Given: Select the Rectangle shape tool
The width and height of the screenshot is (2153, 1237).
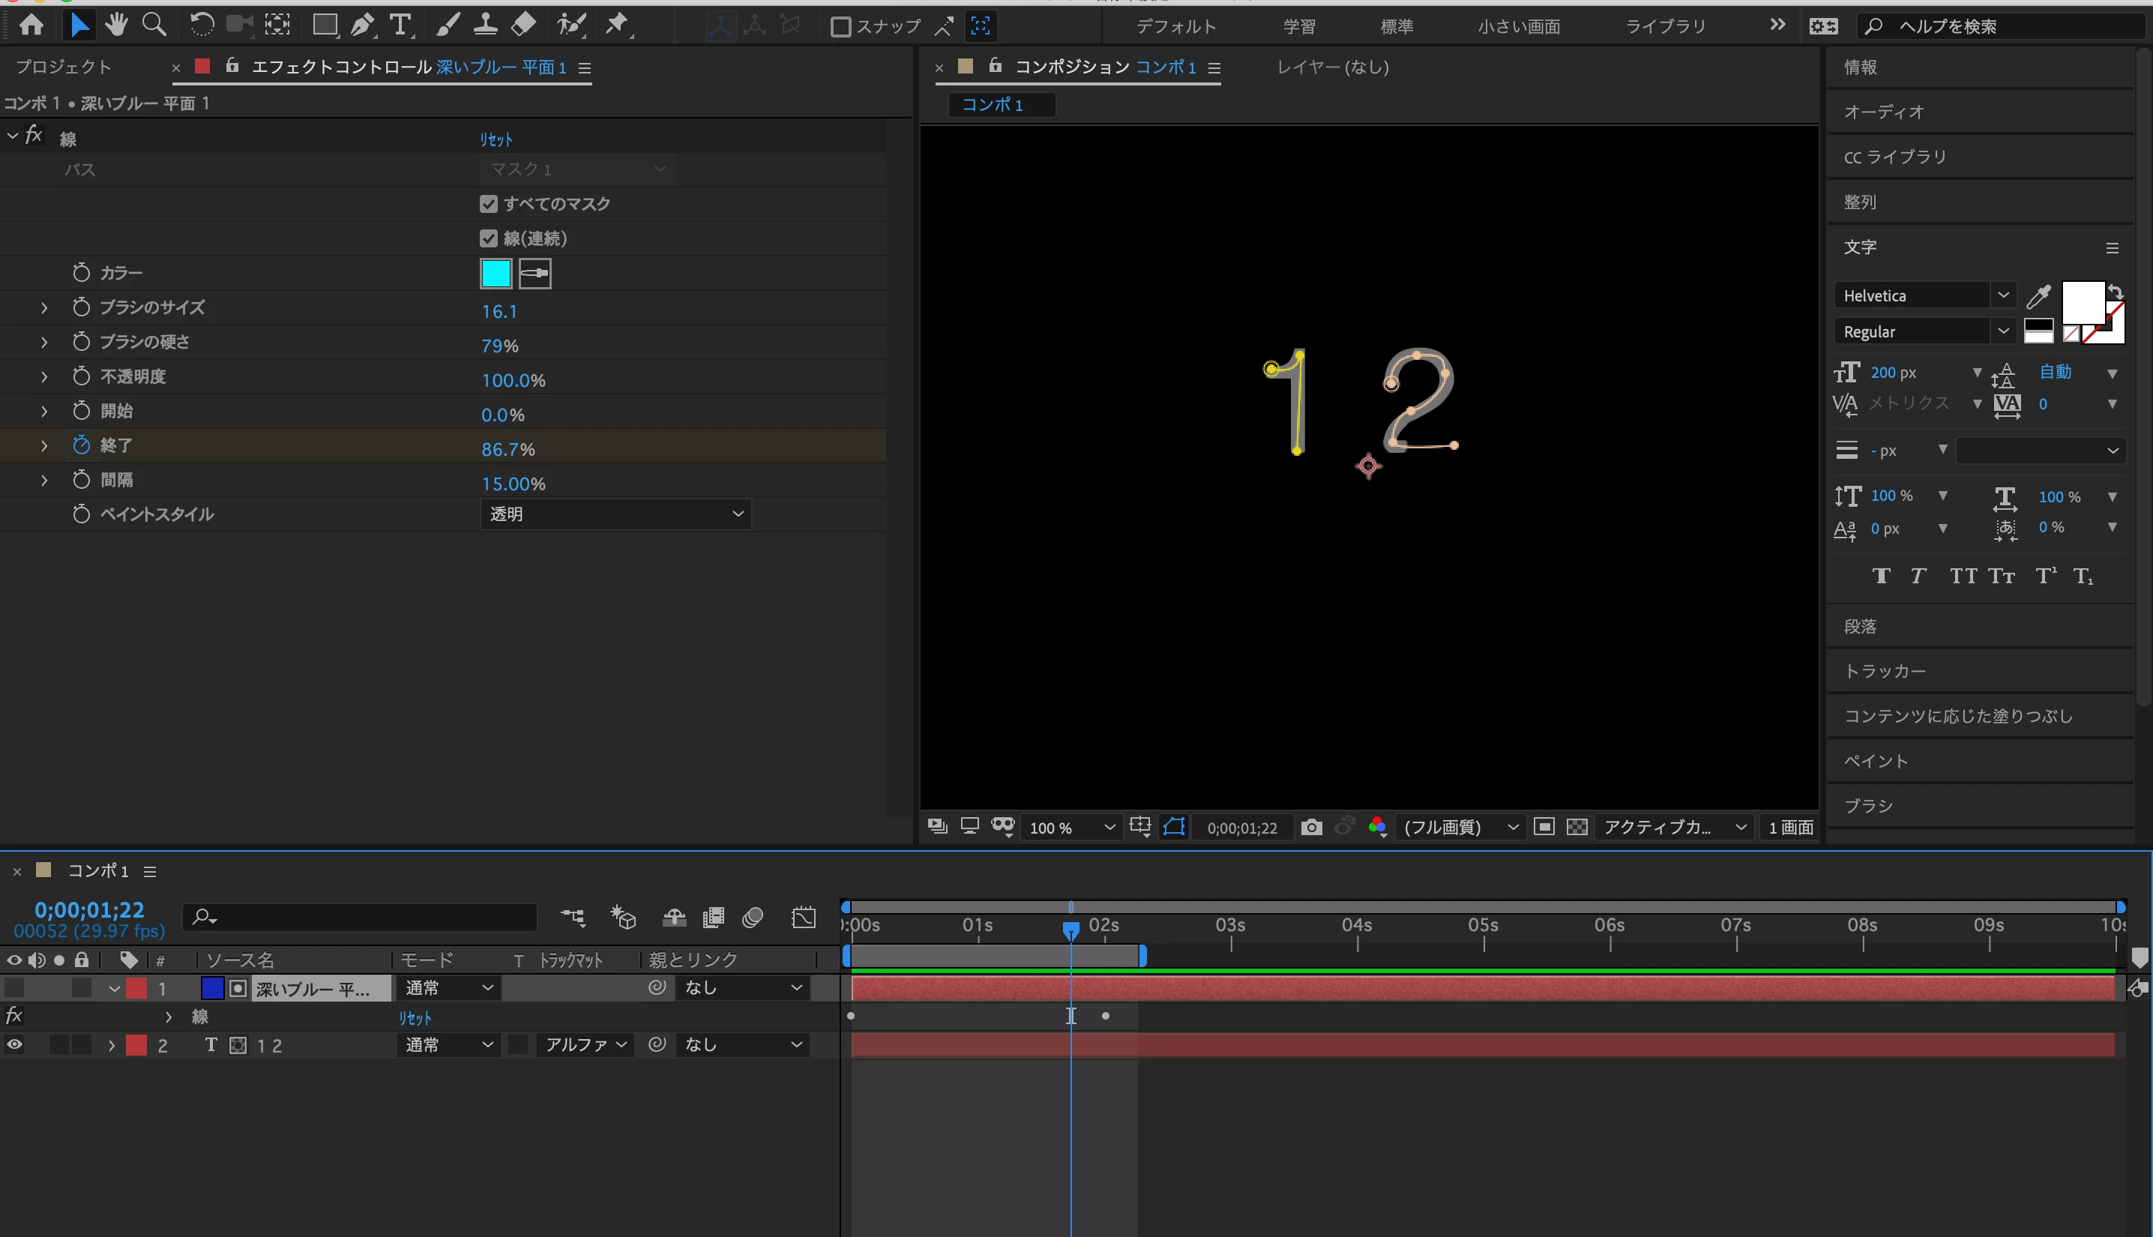Looking at the screenshot, I should point(324,25).
